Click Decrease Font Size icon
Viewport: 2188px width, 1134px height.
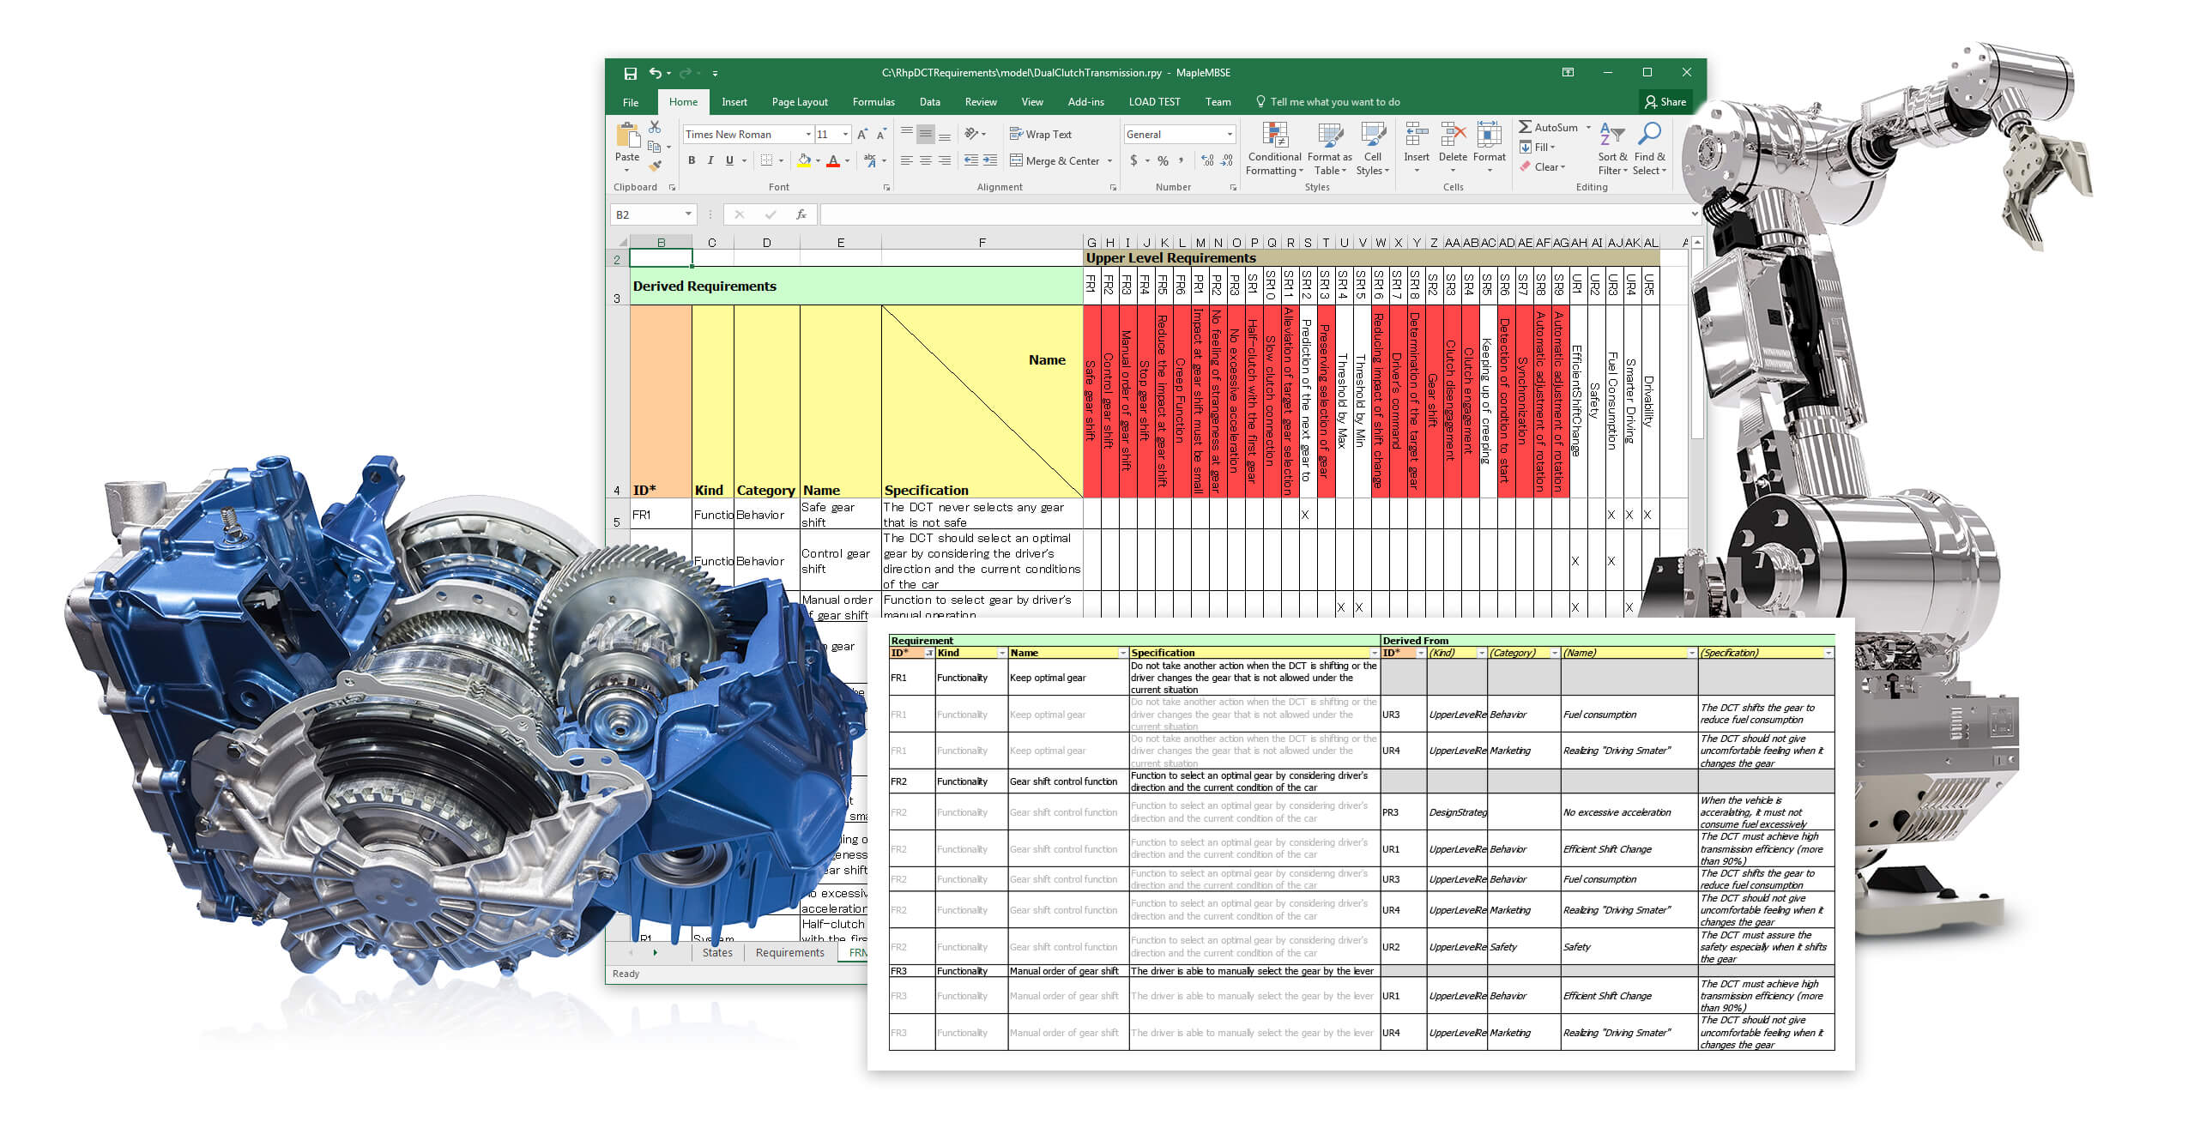pyautogui.click(x=881, y=135)
